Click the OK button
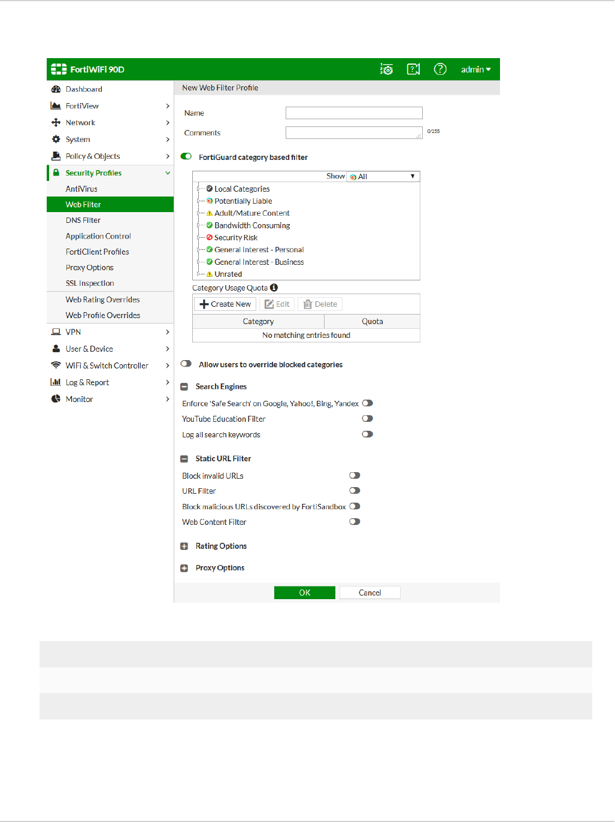The height and width of the screenshot is (822, 615). [x=305, y=593]
